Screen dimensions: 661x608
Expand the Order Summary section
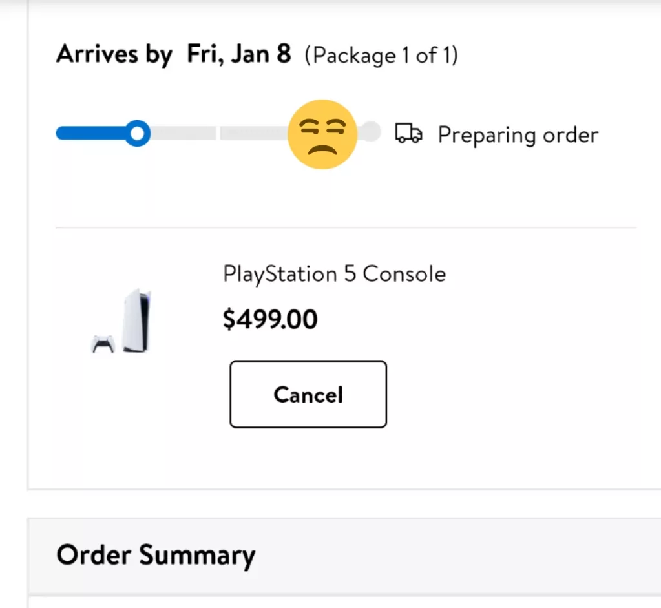click(344, 555)
